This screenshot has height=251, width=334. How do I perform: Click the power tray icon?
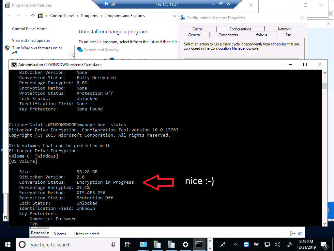(256, 244)
